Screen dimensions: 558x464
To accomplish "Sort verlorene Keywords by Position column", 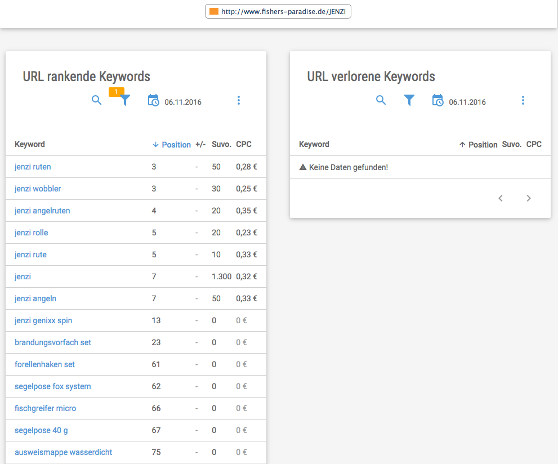I will click(478, 145).
